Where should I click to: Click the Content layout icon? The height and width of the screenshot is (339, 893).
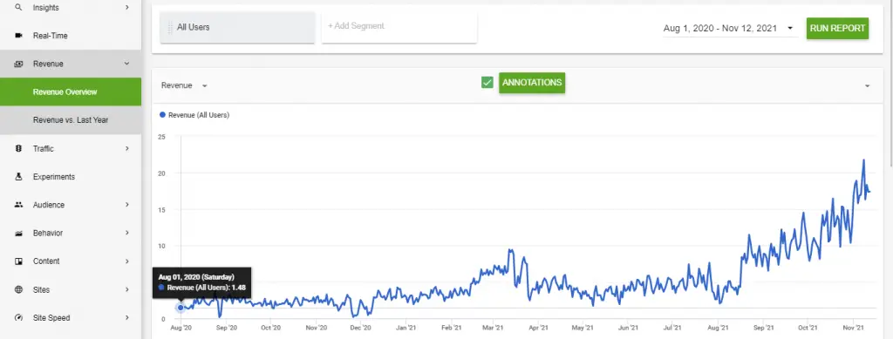pyautogui.click(x=18, y=261)
